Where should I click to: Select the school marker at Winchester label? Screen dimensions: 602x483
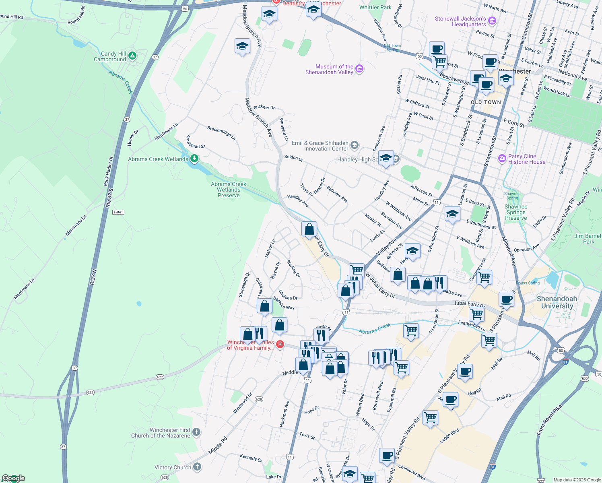[506, 78]
